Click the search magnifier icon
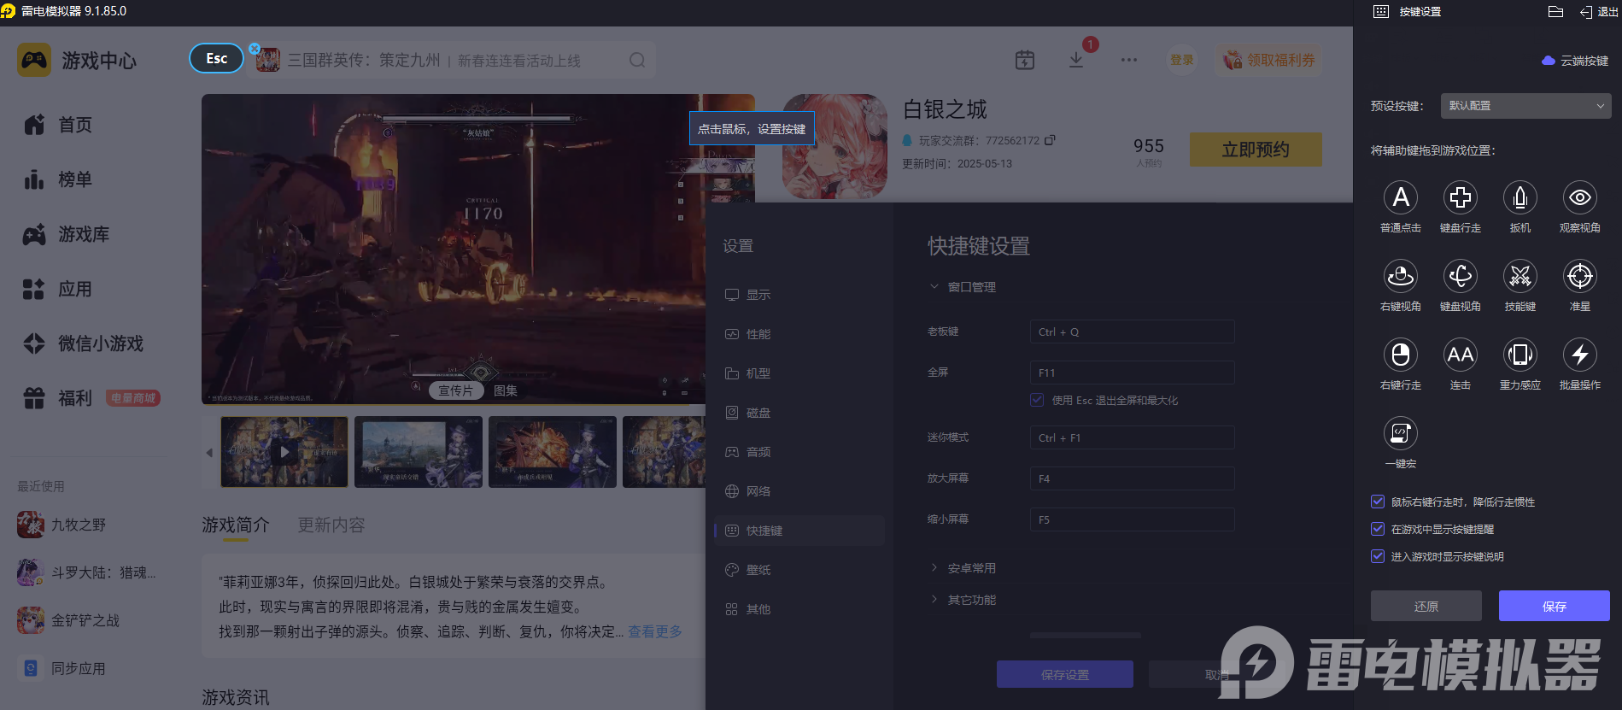Image resolution: width=1622 pixels, height=710 pixels. [x=637, y=60]
